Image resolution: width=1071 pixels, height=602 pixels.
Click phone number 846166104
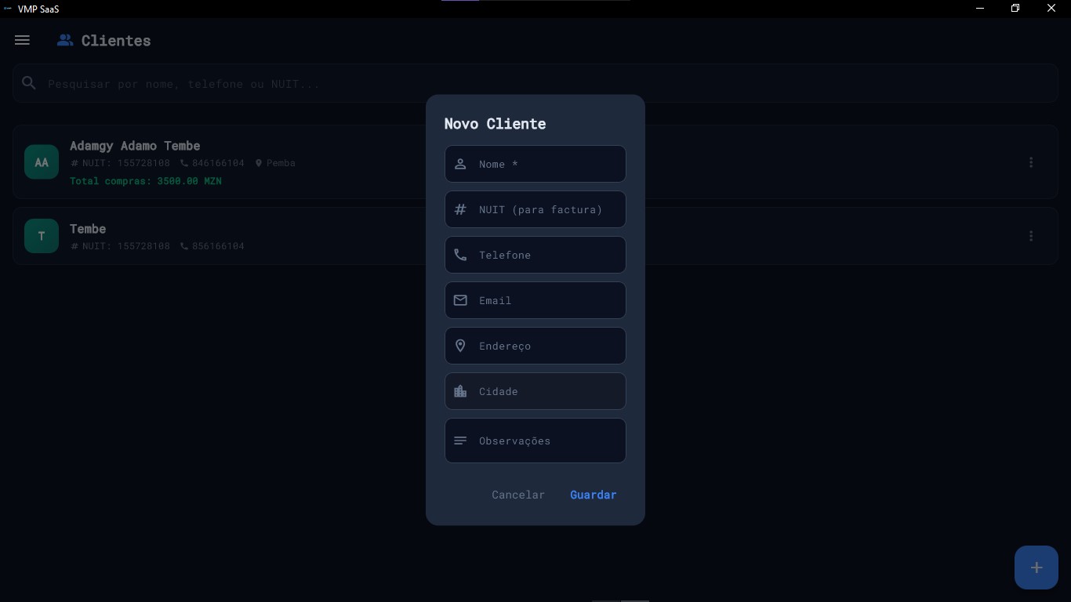pos(218,163)
